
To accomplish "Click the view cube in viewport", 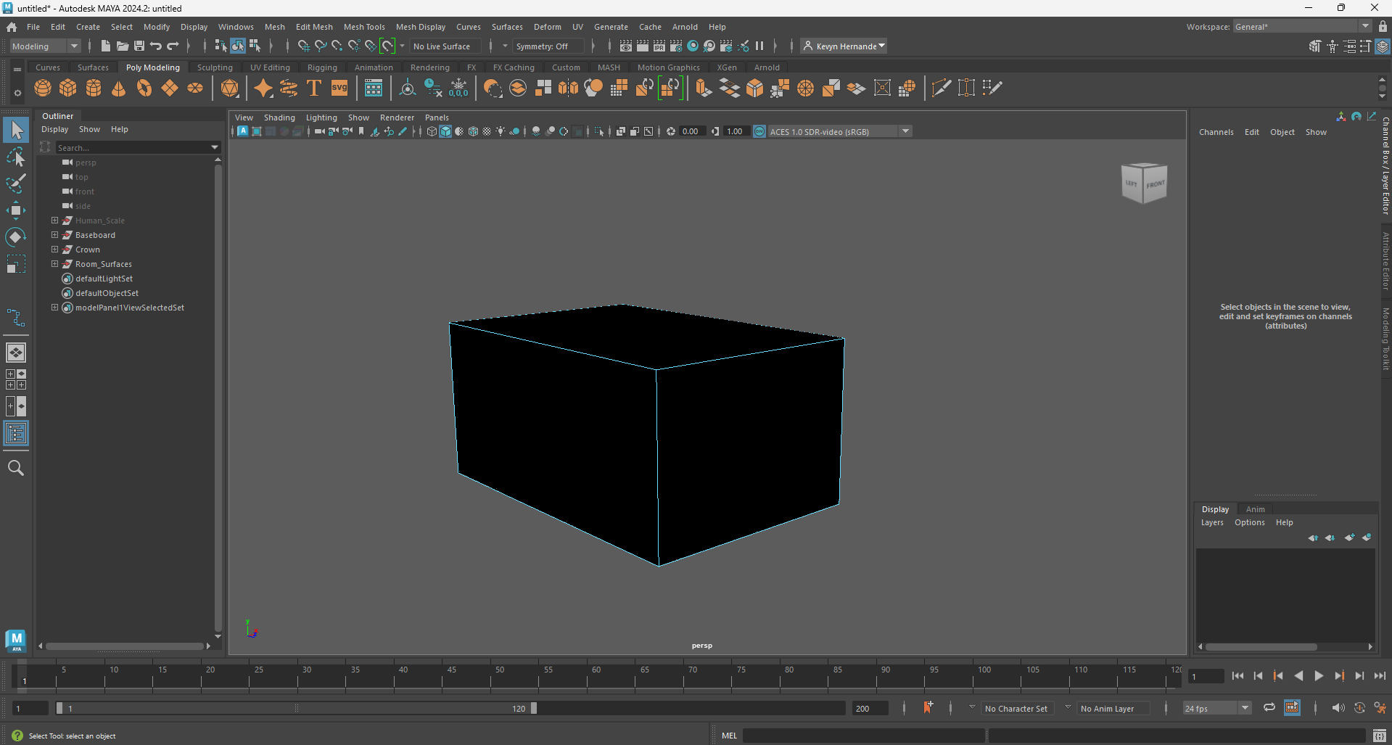I will 1144,183.
